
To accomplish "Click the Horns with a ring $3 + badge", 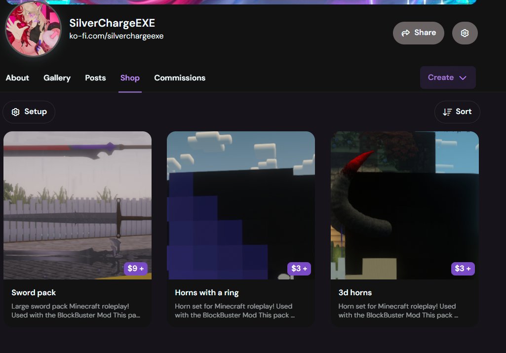I will (299, 269).
